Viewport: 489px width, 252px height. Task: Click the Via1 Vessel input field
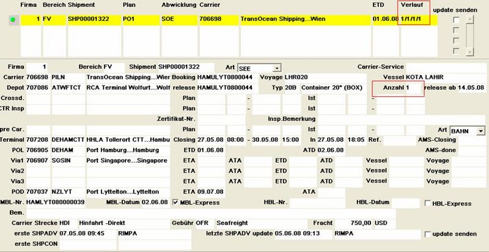point(406,161)
